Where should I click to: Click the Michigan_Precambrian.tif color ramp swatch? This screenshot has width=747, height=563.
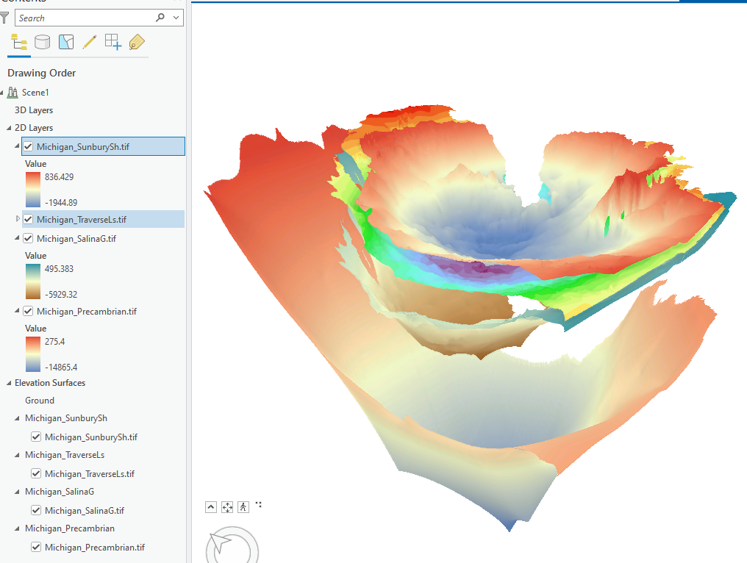pyautogui.click(x=33, y=354)
